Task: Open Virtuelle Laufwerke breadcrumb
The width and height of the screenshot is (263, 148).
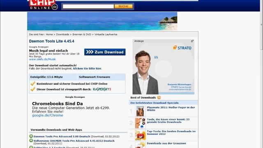Action: tap(106, 35)
